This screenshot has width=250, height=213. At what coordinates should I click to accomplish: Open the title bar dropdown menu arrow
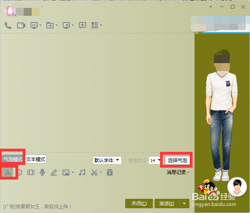coord(211,7)
